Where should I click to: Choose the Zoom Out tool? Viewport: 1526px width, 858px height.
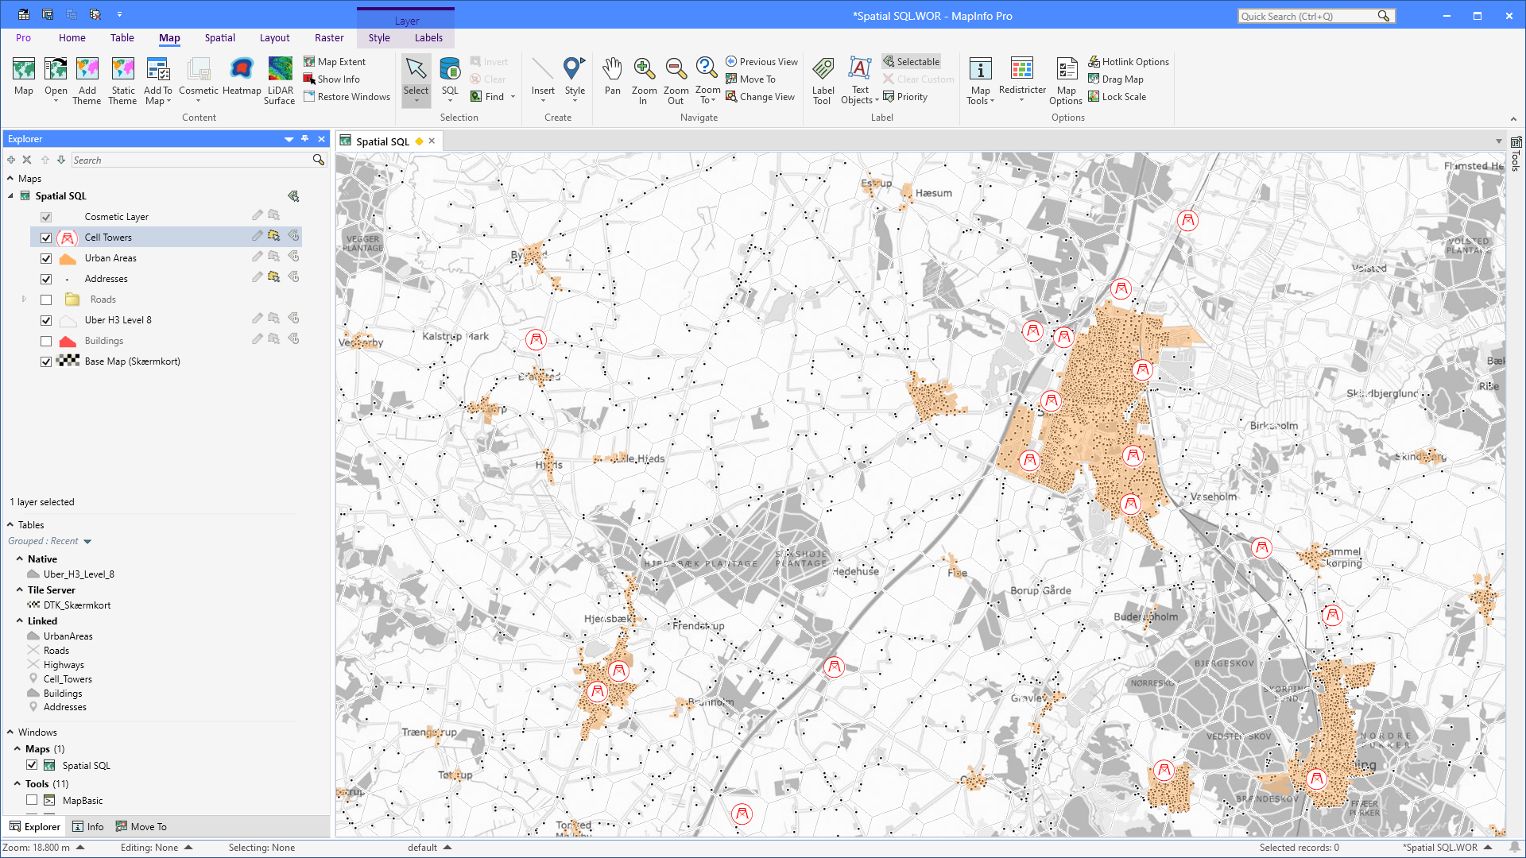[x=676, y=69]
